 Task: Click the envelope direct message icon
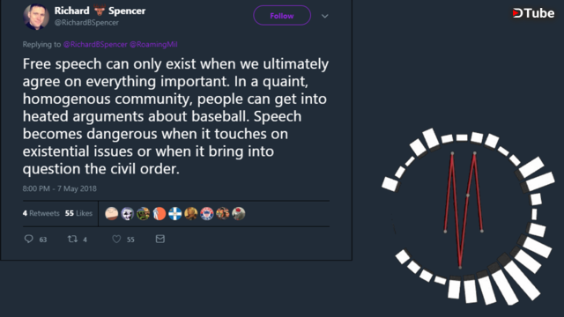click(160, 239)
